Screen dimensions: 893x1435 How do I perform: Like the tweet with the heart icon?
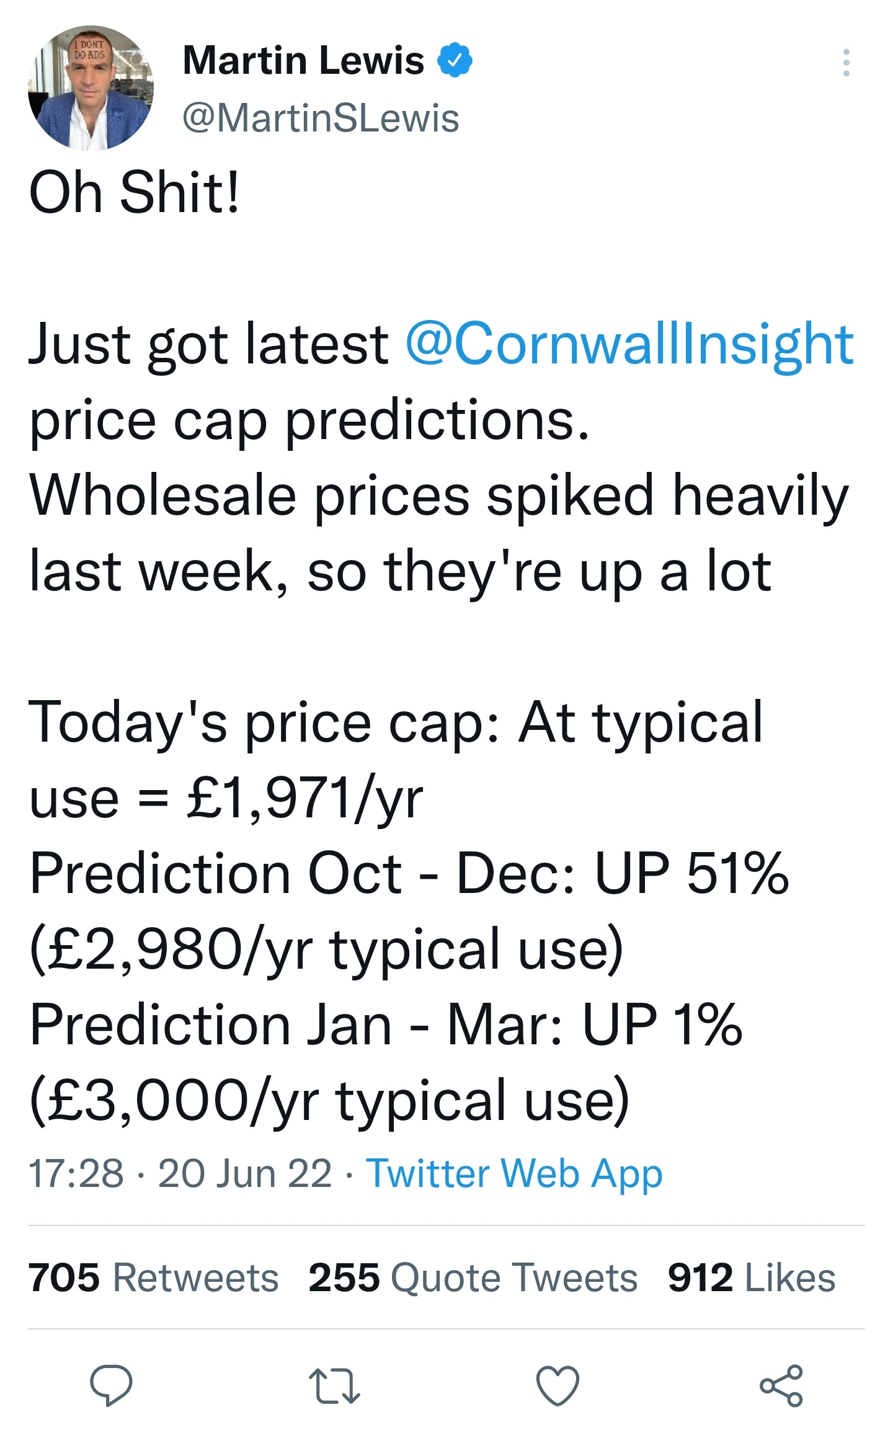click(558, 1385)
